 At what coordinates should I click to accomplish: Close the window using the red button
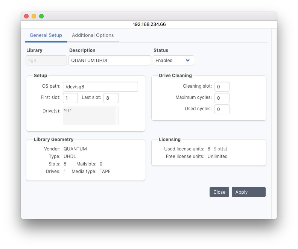pos(26,16)
